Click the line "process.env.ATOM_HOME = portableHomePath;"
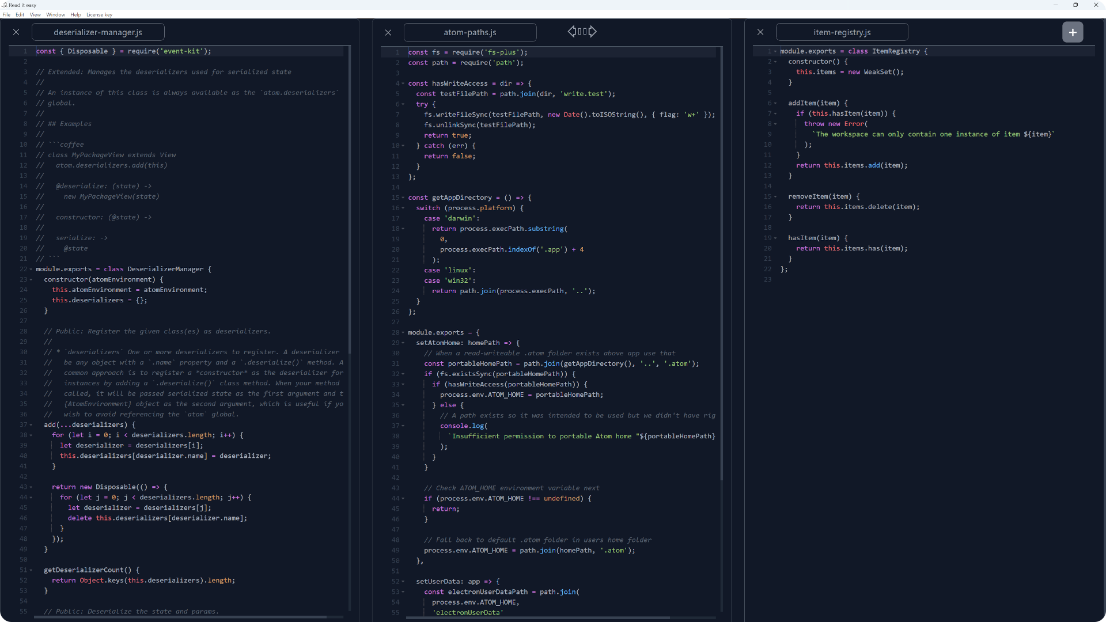 [x=522, y=395]
